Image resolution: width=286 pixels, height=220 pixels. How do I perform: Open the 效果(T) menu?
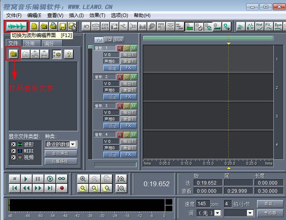tap(97, 15)
